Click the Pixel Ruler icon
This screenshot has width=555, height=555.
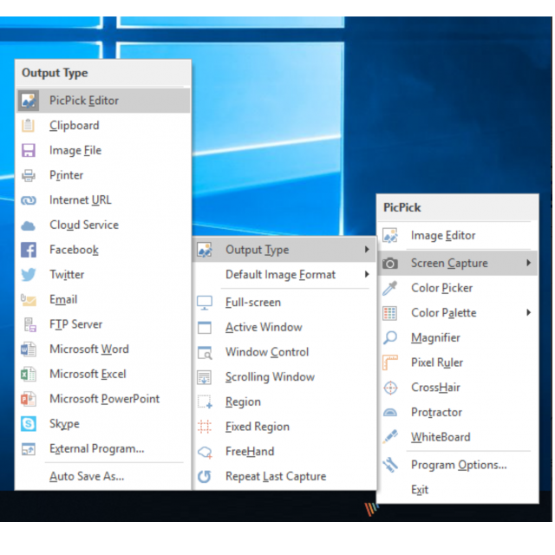[390, 362]
